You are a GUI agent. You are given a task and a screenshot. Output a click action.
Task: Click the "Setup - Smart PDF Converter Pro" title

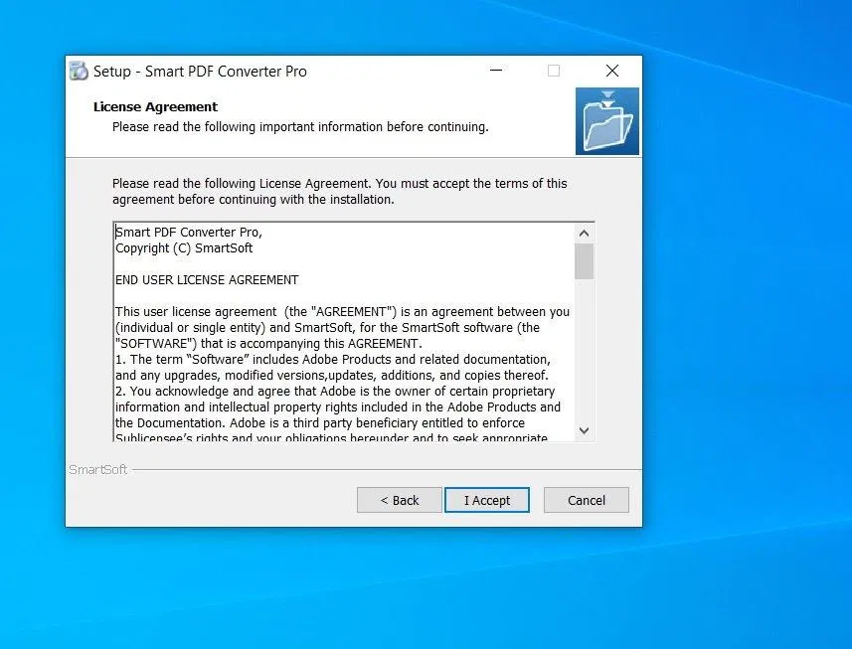click(x=200, y=72)
